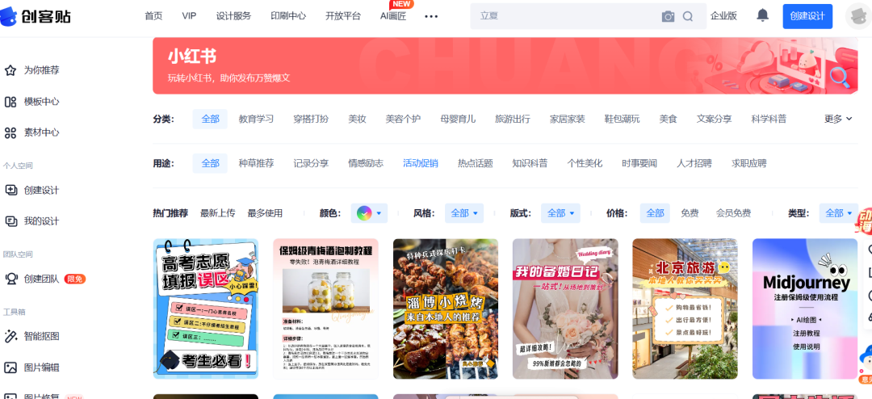Open 开放平台 in top navigation
The height and width of the screenshot is (399, 872).
[x=343, y=16]
